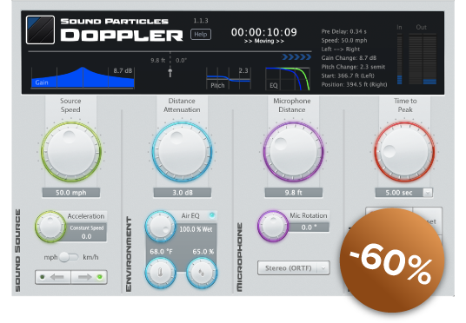Select the right direction arrow button
The width and height of the screenshot is (466, 323).
pos(90,277)
